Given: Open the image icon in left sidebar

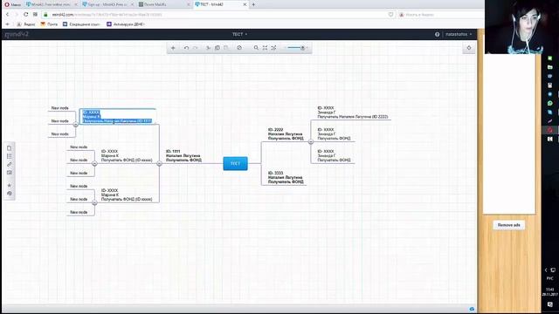Looking at the screenshot, I should coord(10,173).
